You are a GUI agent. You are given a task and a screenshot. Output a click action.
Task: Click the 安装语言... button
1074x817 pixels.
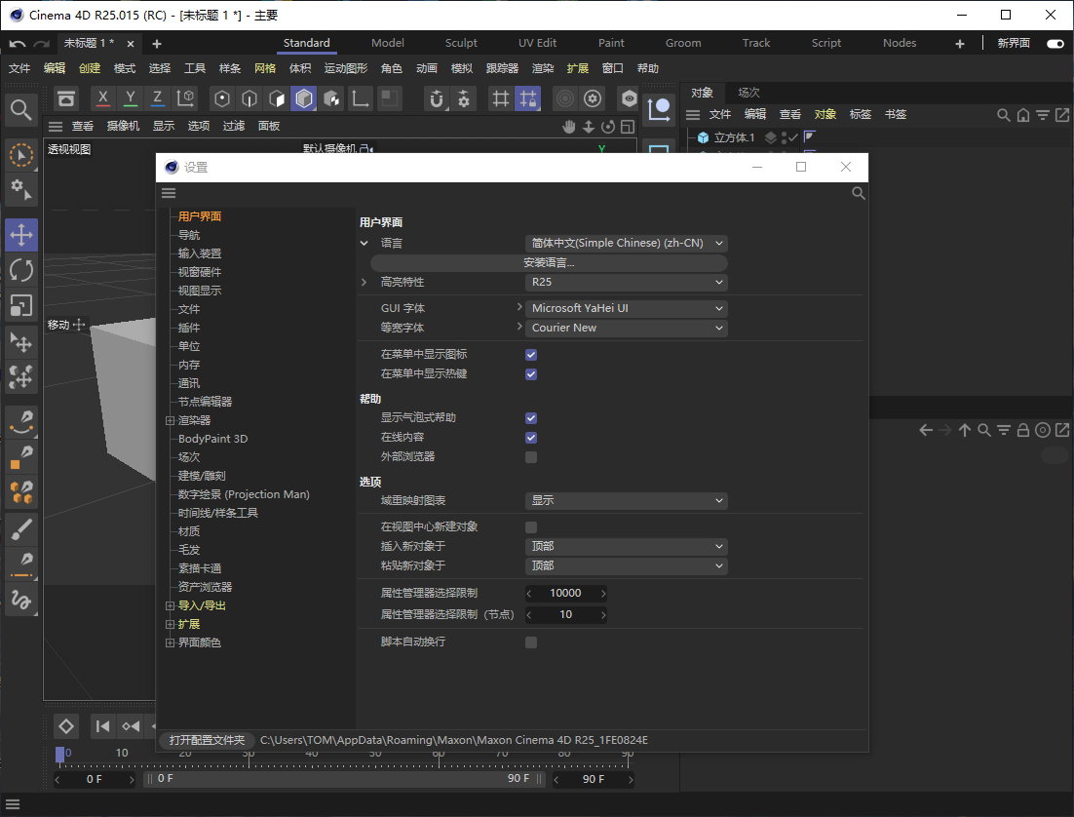click(x=549, y=262)
